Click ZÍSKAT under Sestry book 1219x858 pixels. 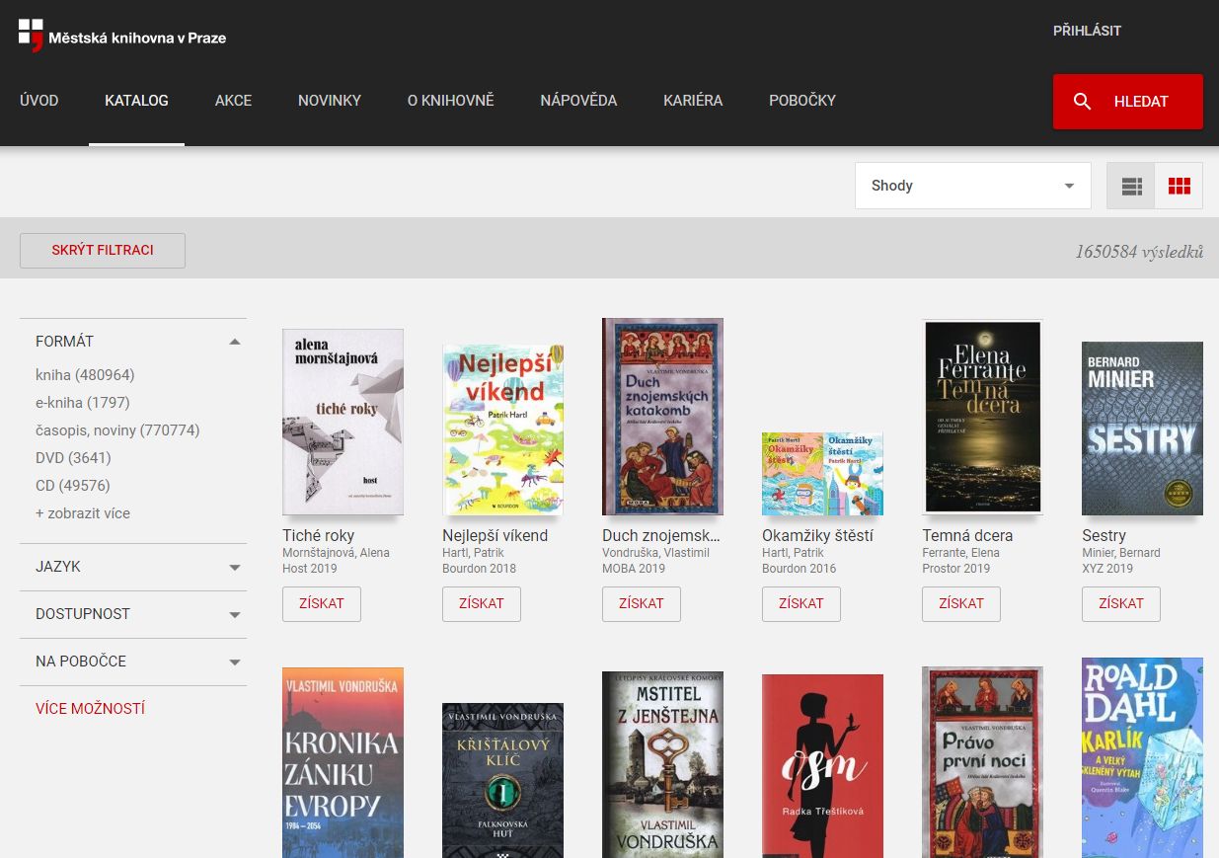tap(1120, 603)
